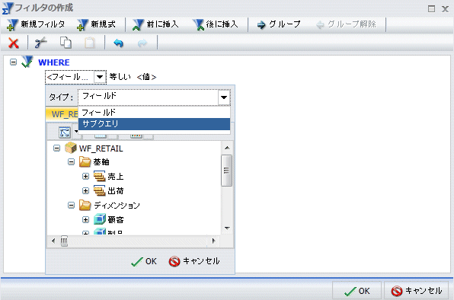Choose 前に挿入 in toolbar
Screen dimensions: 454x300
(x=155, y=24)
